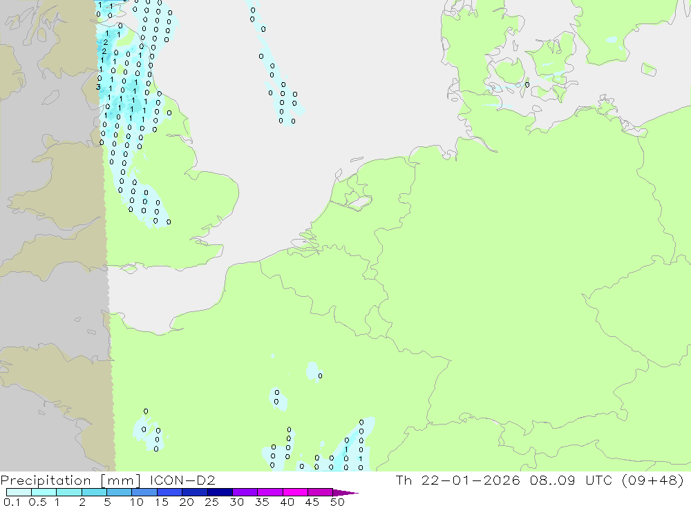Click the legend swatch between 45 and 50
The width and height of the screenshot is (691, 506).
click(321, 492)
